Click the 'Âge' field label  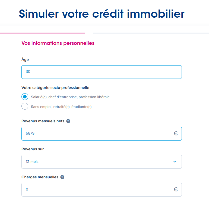point(25,59)
